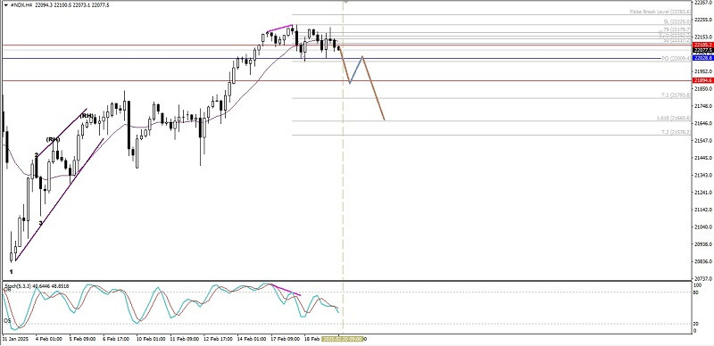Select the T.1 (21793.6) target label
This screenshot has width=714, height=346.
tap(677, 95)
